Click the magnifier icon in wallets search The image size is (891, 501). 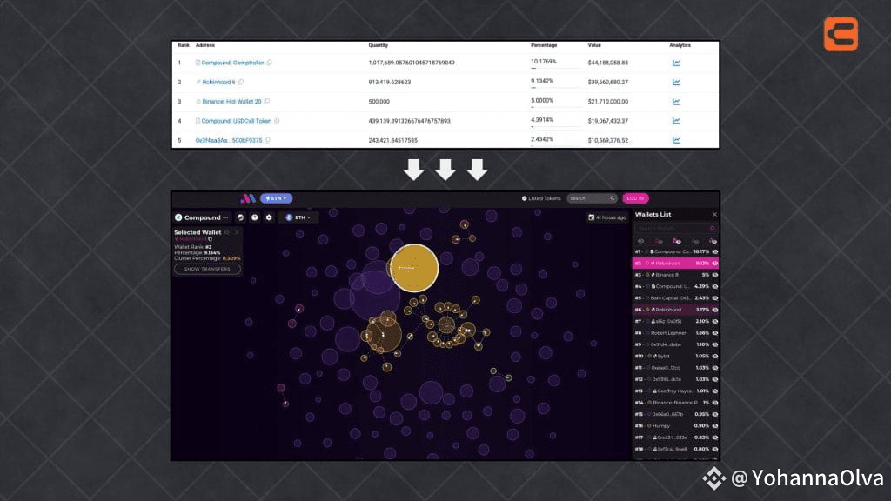tap(712, 229)
